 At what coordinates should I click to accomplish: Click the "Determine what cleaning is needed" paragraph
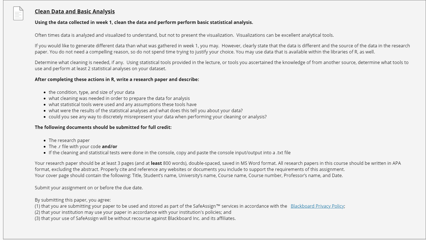click(x=222, y=65)
